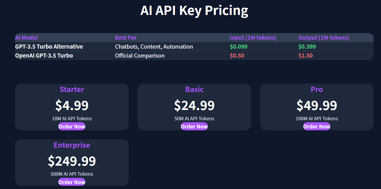Click the Output (1M tokens) column header
This screenshot has height=189, width=381.
coord(324,38)
